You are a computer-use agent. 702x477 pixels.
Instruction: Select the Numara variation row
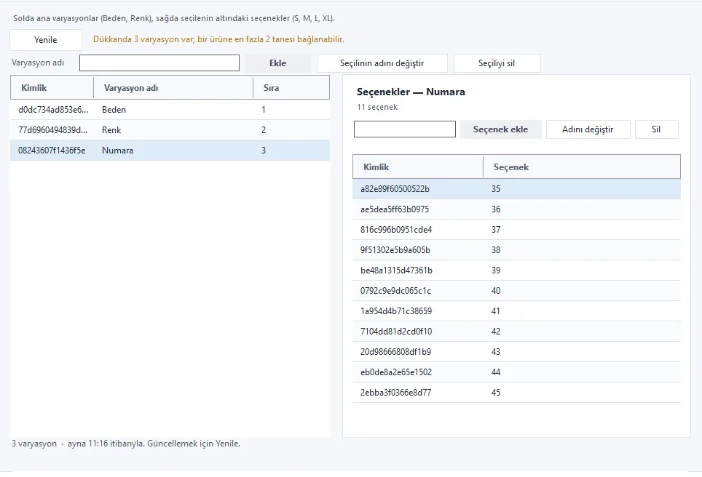170,151
